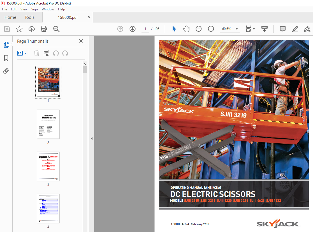
Task: Switch to the Home tab
Action: pyautogui.click(x=10, y=17)
